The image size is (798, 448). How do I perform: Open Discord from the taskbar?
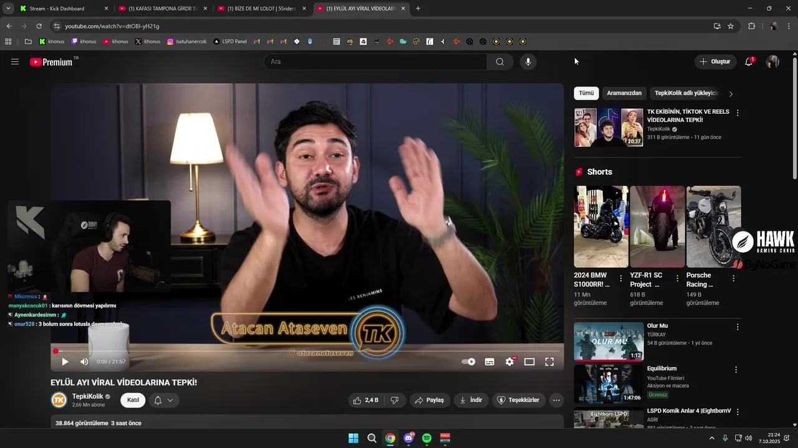[409, 438]
